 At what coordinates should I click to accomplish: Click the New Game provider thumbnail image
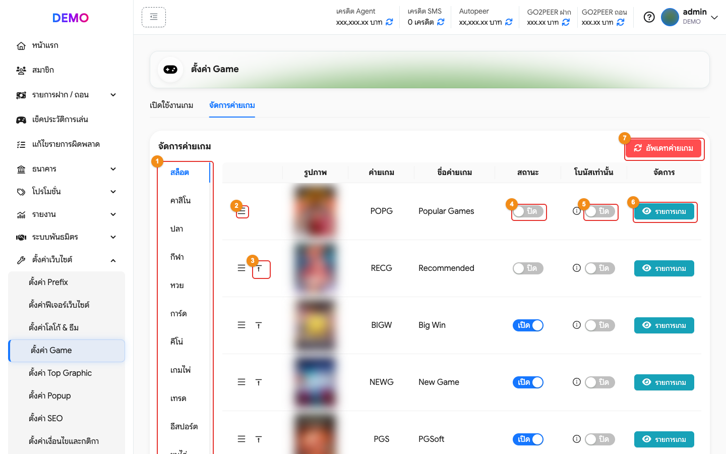point(315,382)
